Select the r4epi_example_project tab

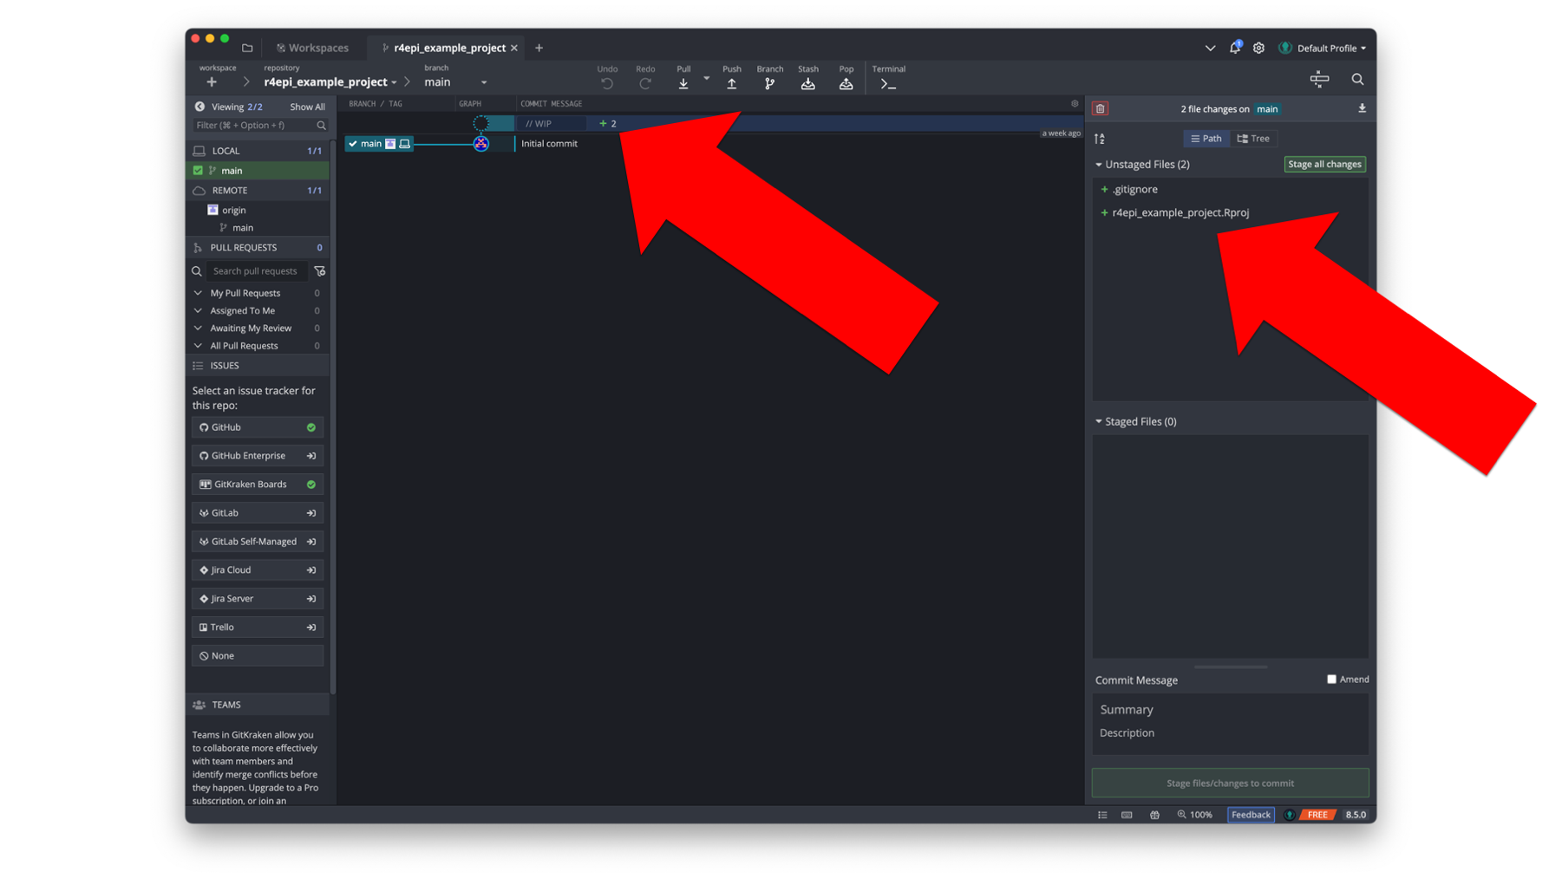point(449,48)
